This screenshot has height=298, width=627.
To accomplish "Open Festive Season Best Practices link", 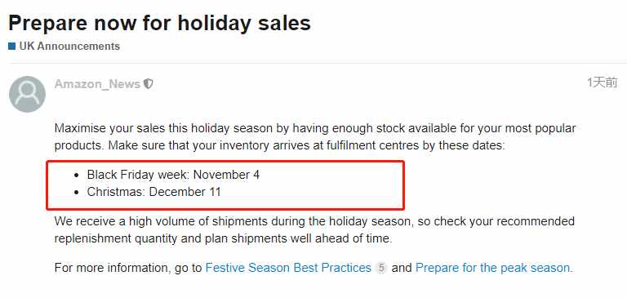I will click(288, 268).
